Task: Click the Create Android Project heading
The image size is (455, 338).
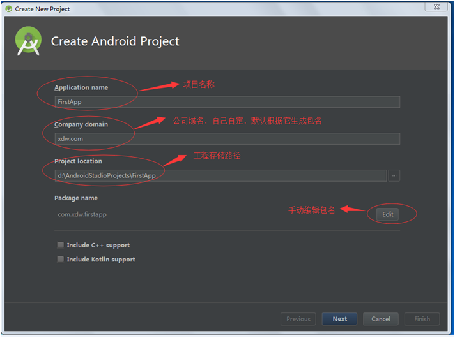Action: tap(115, 41)
